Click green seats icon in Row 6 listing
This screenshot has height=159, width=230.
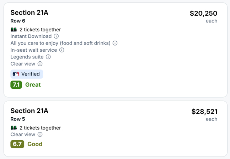coord(14,30)
